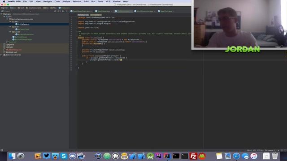Image resolution: width=287 pixels, height=161 pixels.
Task: Collapse the main project root node
Action: click(x=1, y=14)
